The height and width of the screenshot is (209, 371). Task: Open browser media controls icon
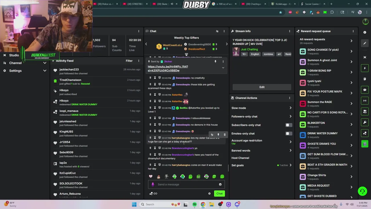pyautogui.click(x=353, y=12)
